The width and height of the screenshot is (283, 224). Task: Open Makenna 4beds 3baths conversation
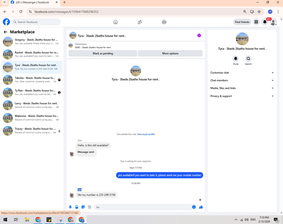point(32,118)
